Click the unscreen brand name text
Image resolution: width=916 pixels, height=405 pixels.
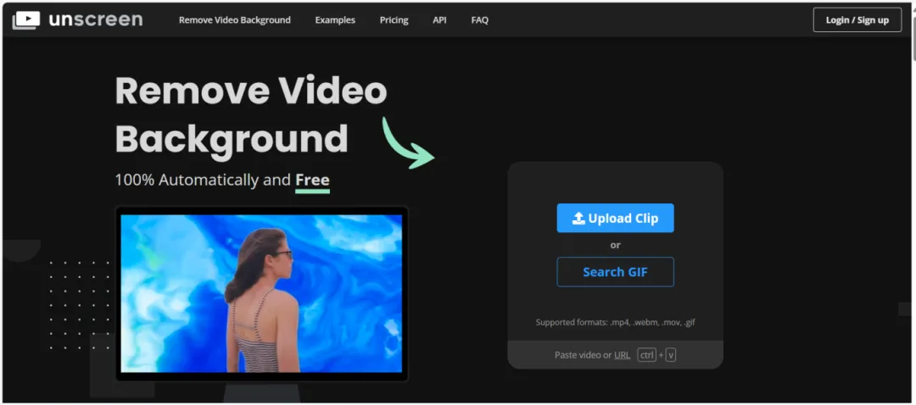tap(96, 19)
